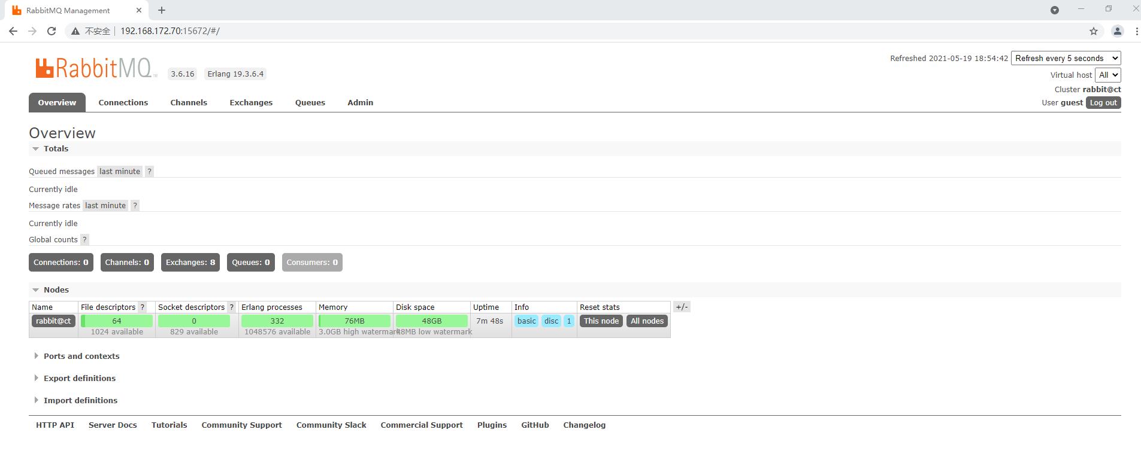The image size is (1141, 466).
Task: Click the Memory 76MB usage bar
Action: click(355, 321)
